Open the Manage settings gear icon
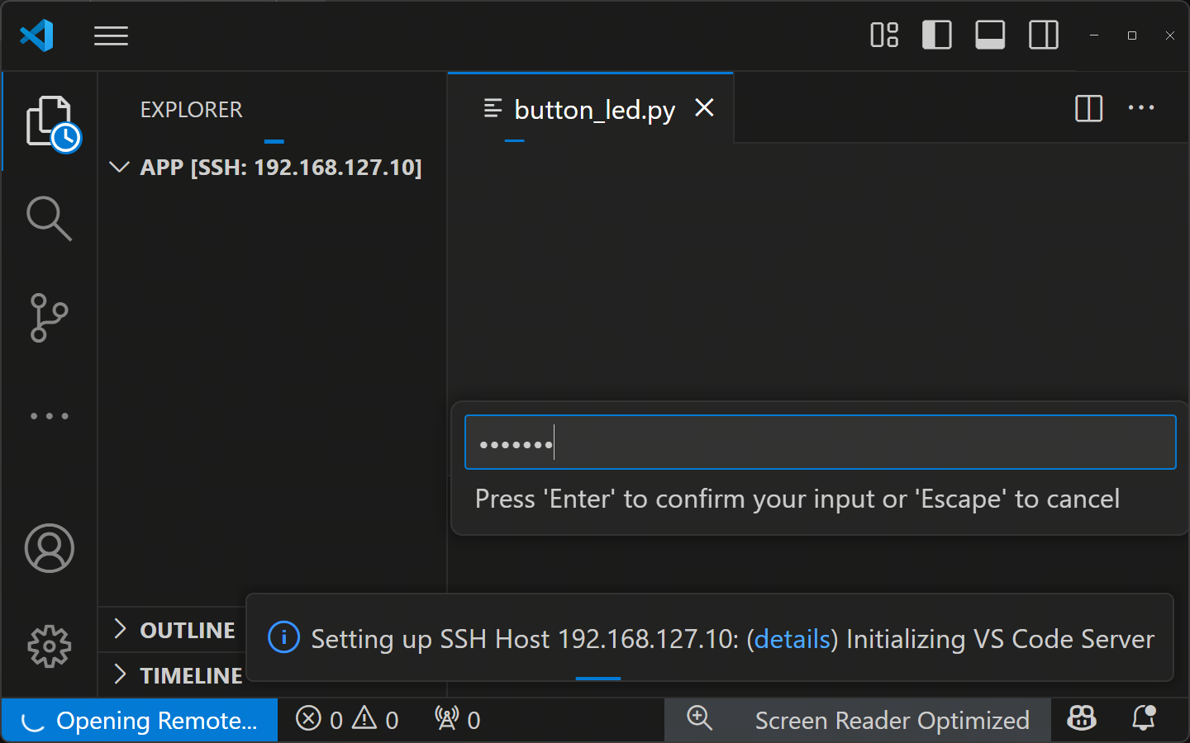The width and height of the screenshot is (1190, 743). pos(50,646)
